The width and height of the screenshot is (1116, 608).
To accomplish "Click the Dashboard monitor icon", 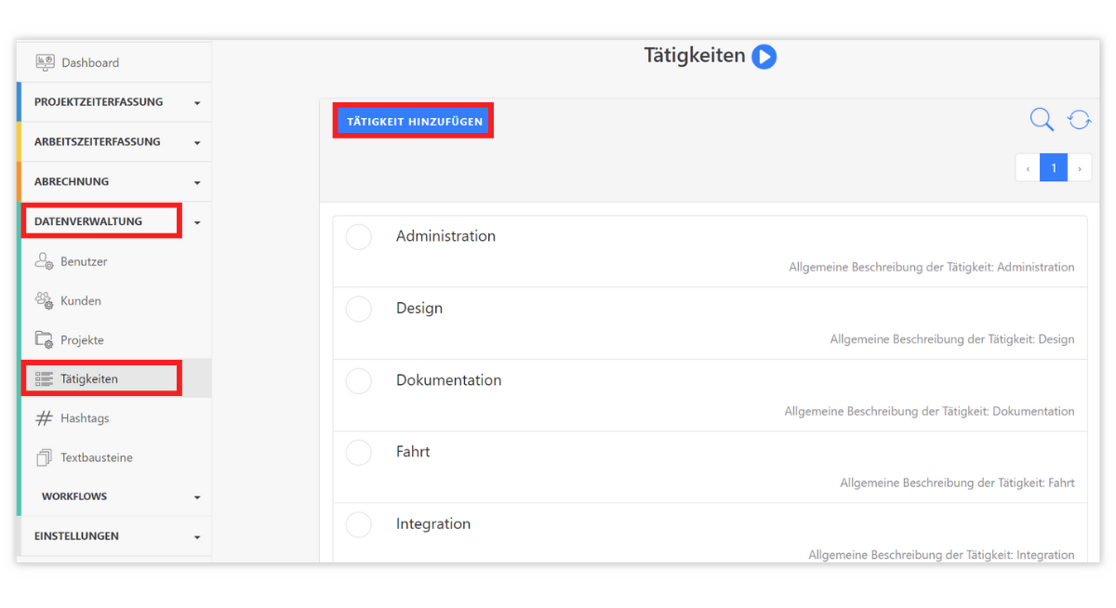I will tap(45, 62).
